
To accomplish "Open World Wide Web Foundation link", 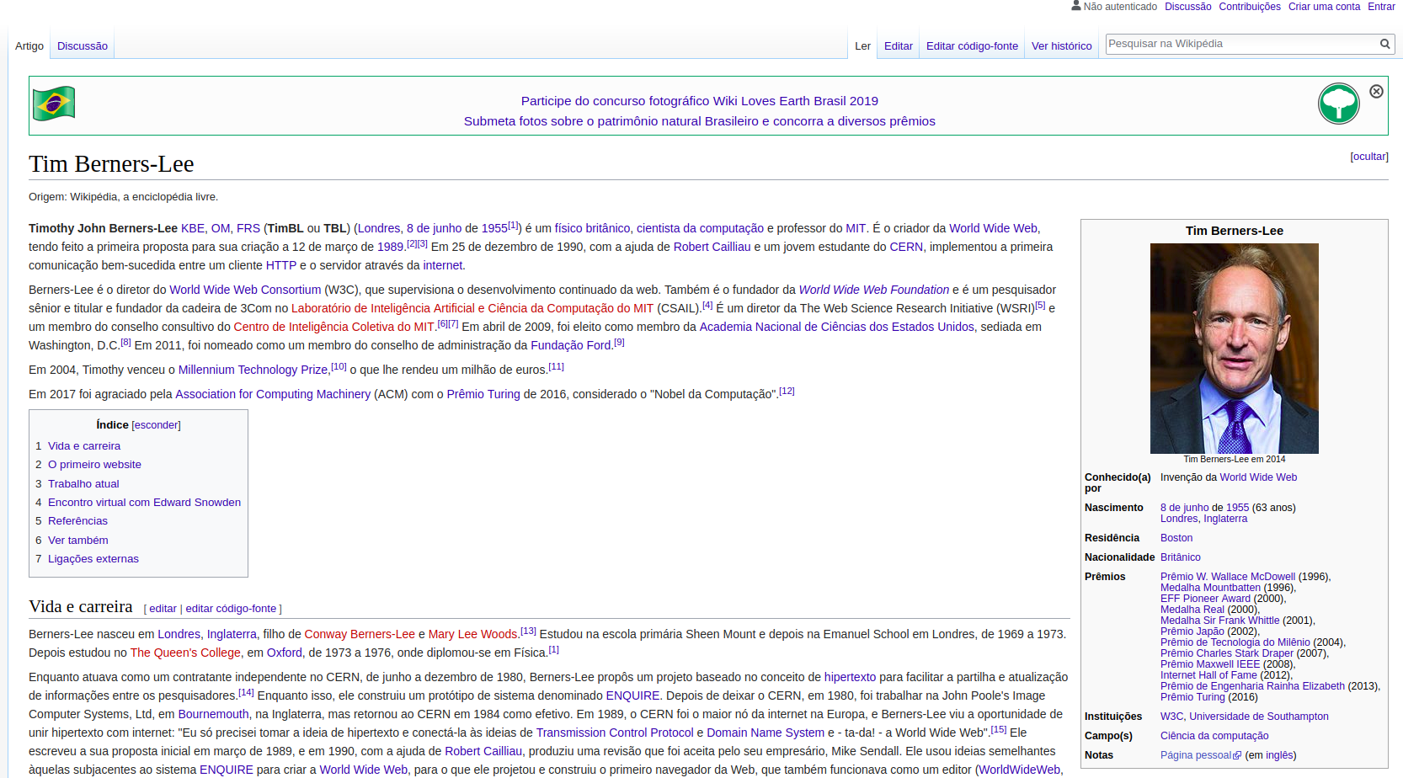I will click(873, 290).
